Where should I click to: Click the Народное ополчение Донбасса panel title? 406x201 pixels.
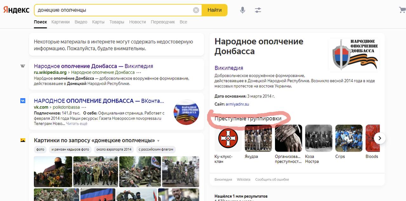point(259,46)
